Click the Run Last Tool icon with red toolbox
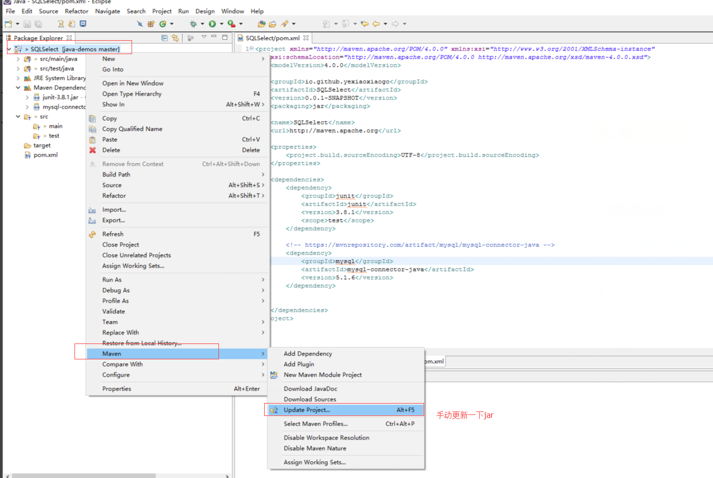Screen dimensions: 713x478 tap(231, 24)
